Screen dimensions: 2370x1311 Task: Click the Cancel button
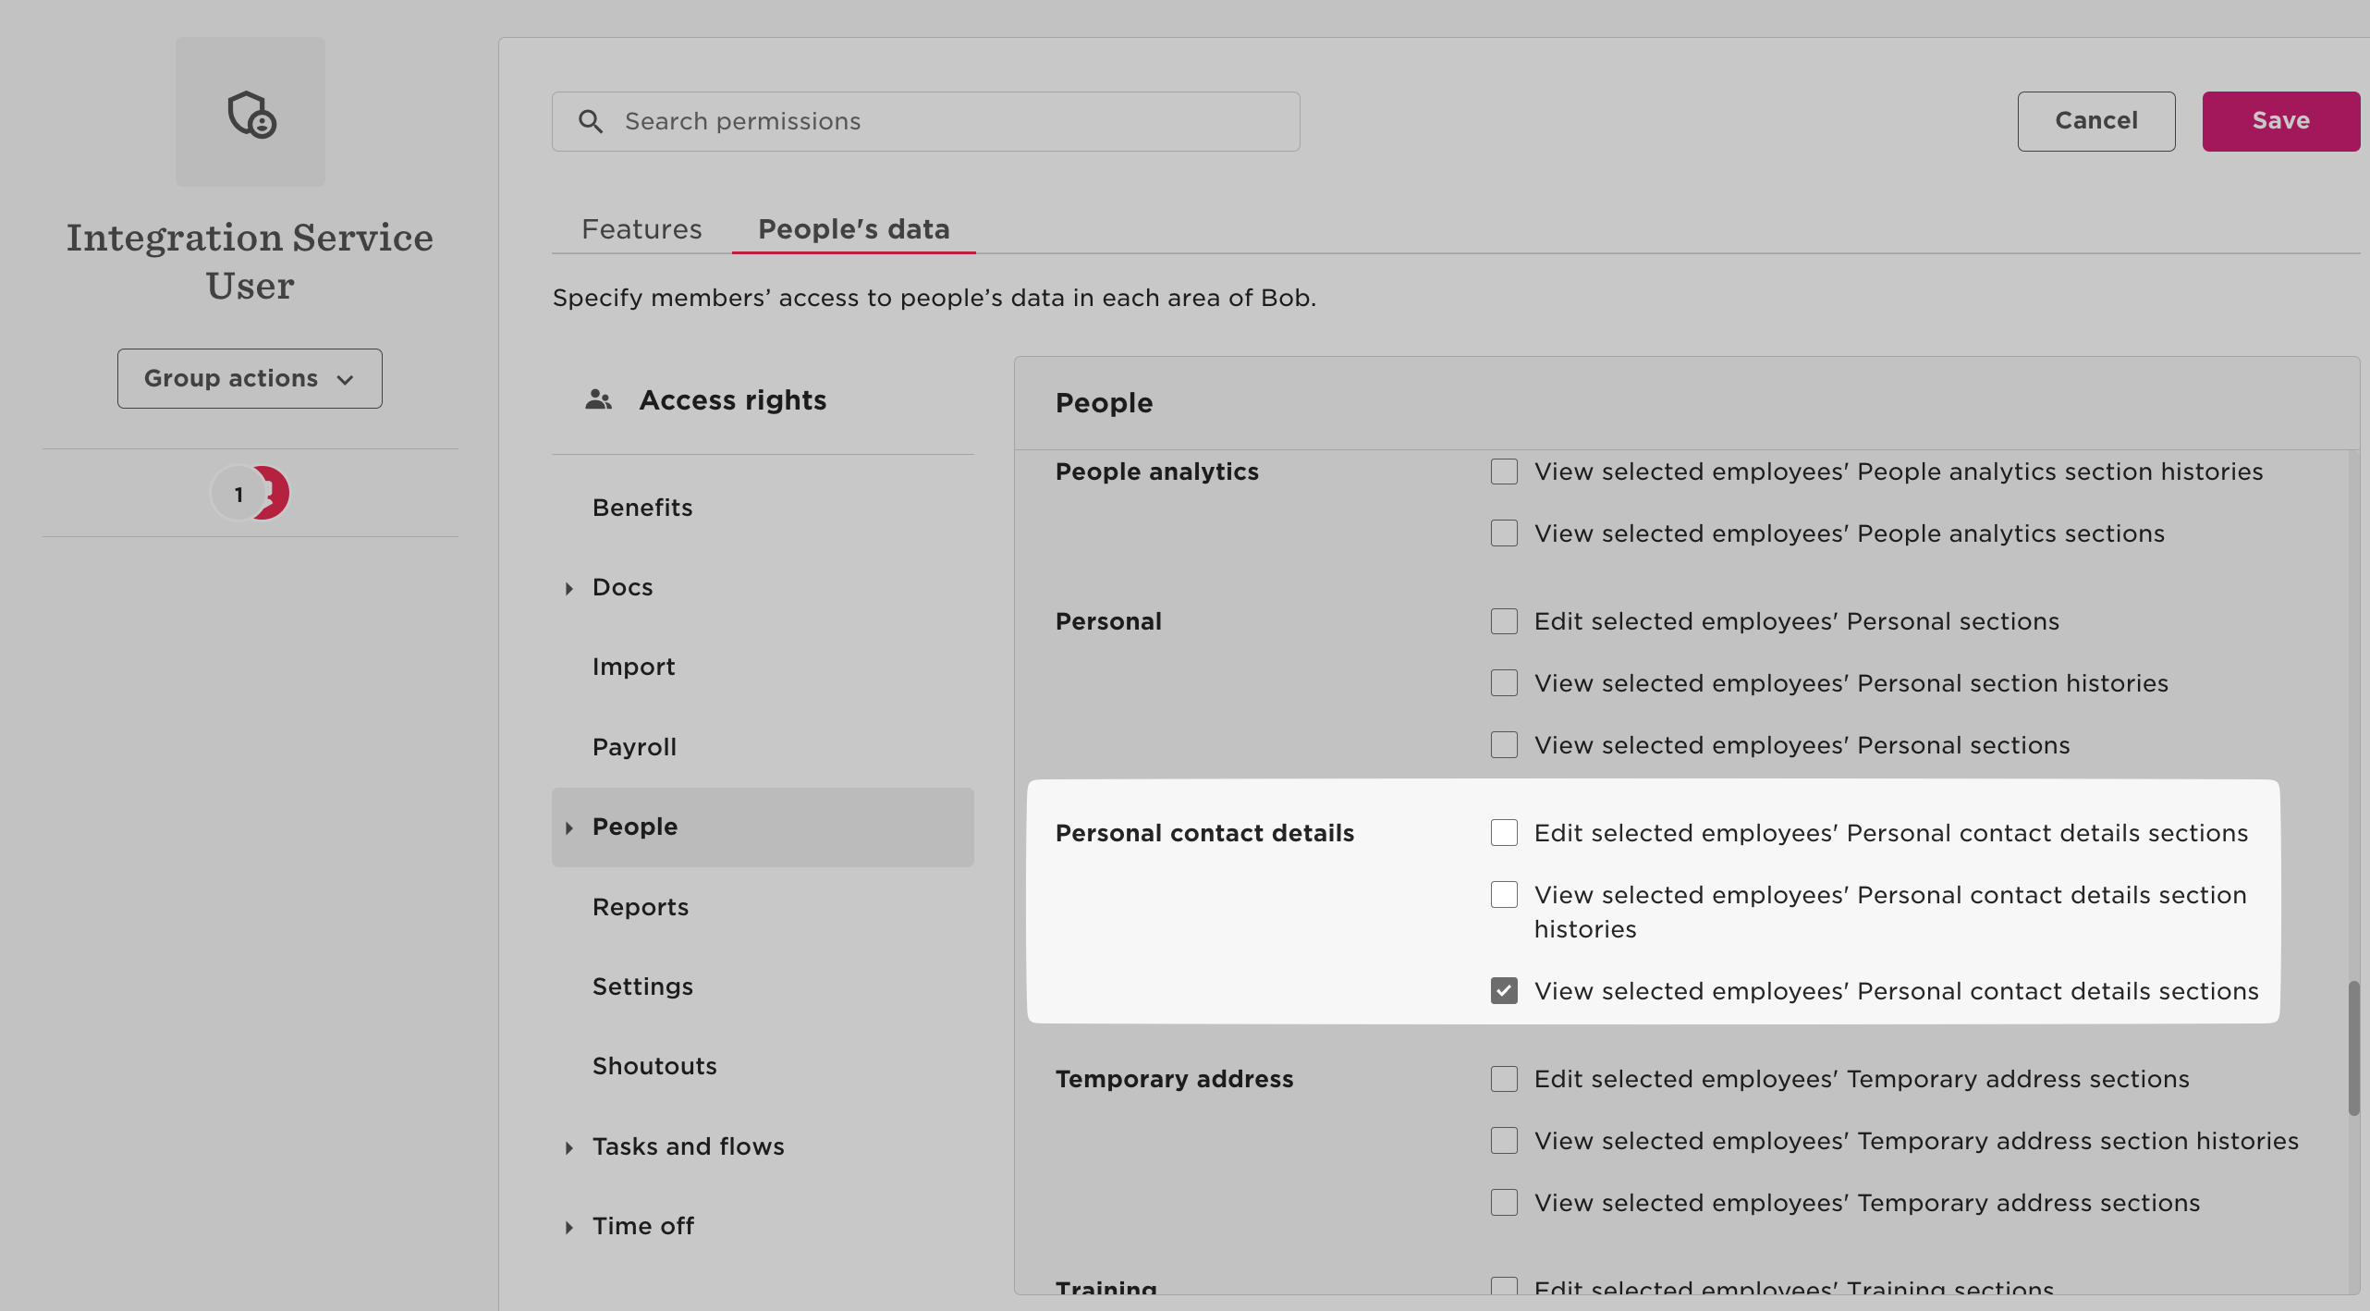[2095, 121]
